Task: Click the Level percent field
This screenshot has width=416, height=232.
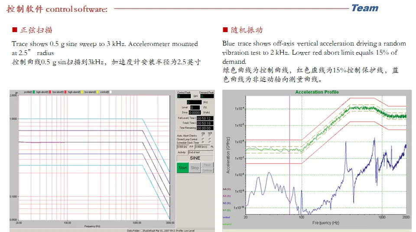Action: pos(195,107)
